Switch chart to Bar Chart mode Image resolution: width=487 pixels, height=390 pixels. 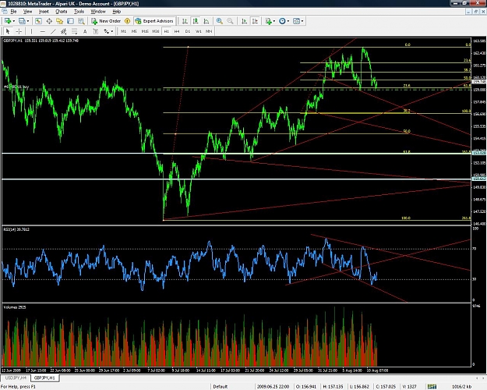click(185, 21)
